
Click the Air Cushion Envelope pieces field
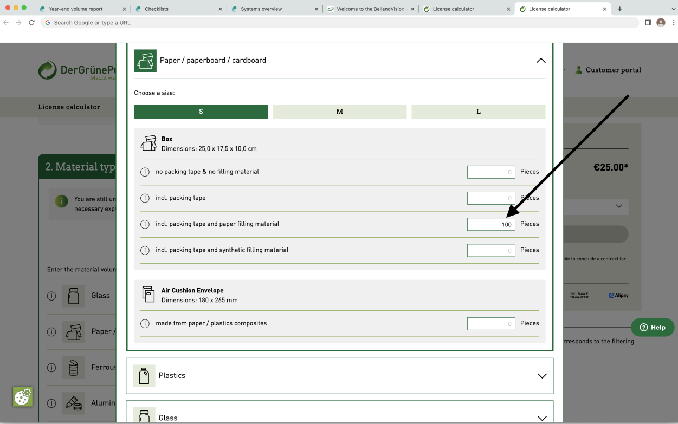tap(491, 324)
